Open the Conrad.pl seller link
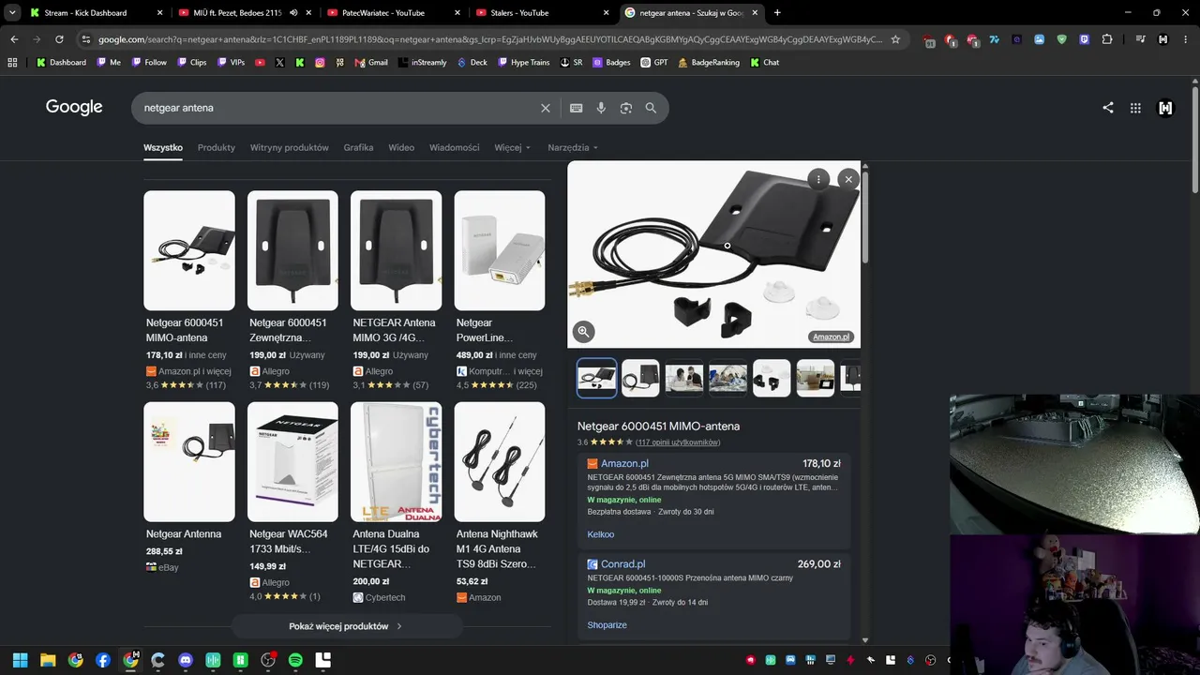 coord(622,564)
